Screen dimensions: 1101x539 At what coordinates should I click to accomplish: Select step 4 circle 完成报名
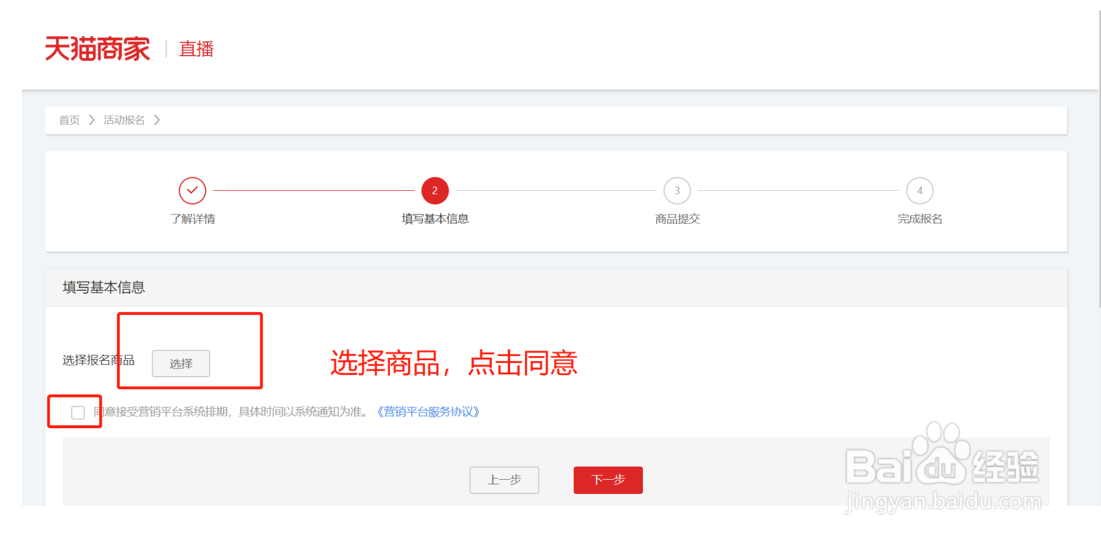click(x=920, y=191)
